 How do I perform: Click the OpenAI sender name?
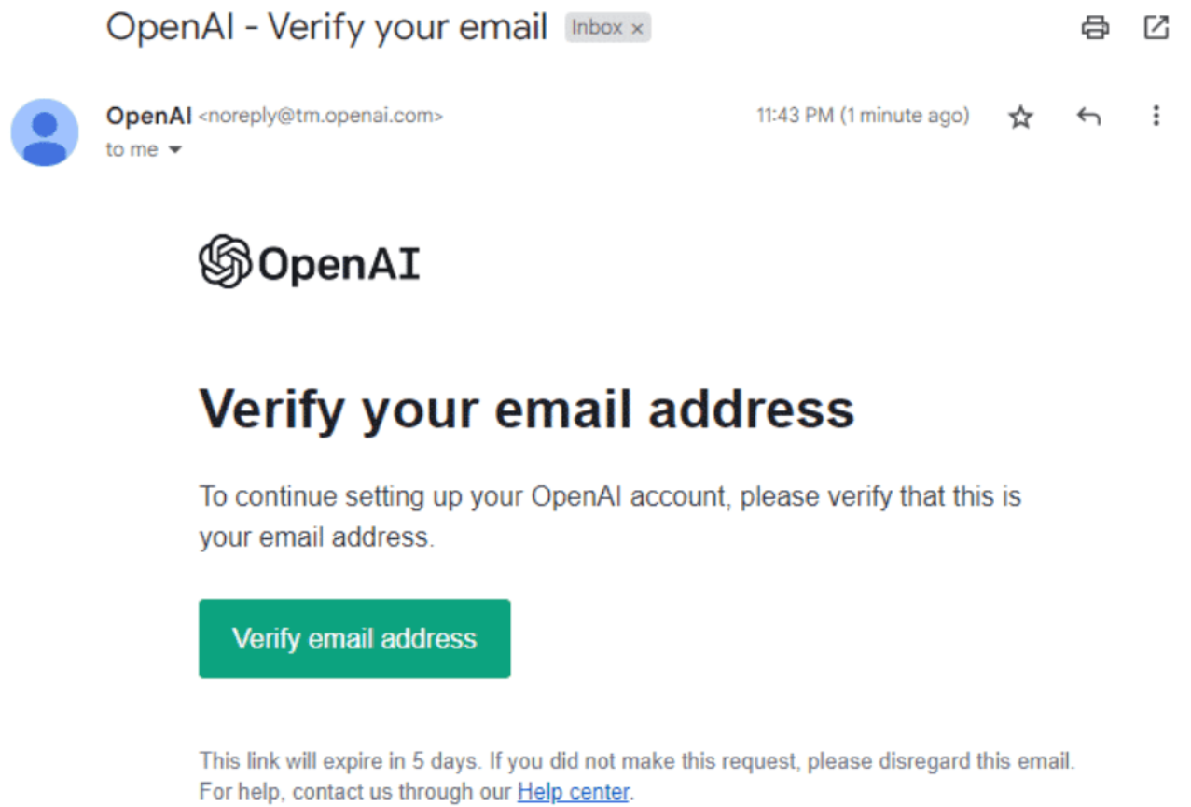[x=149, y=116]
